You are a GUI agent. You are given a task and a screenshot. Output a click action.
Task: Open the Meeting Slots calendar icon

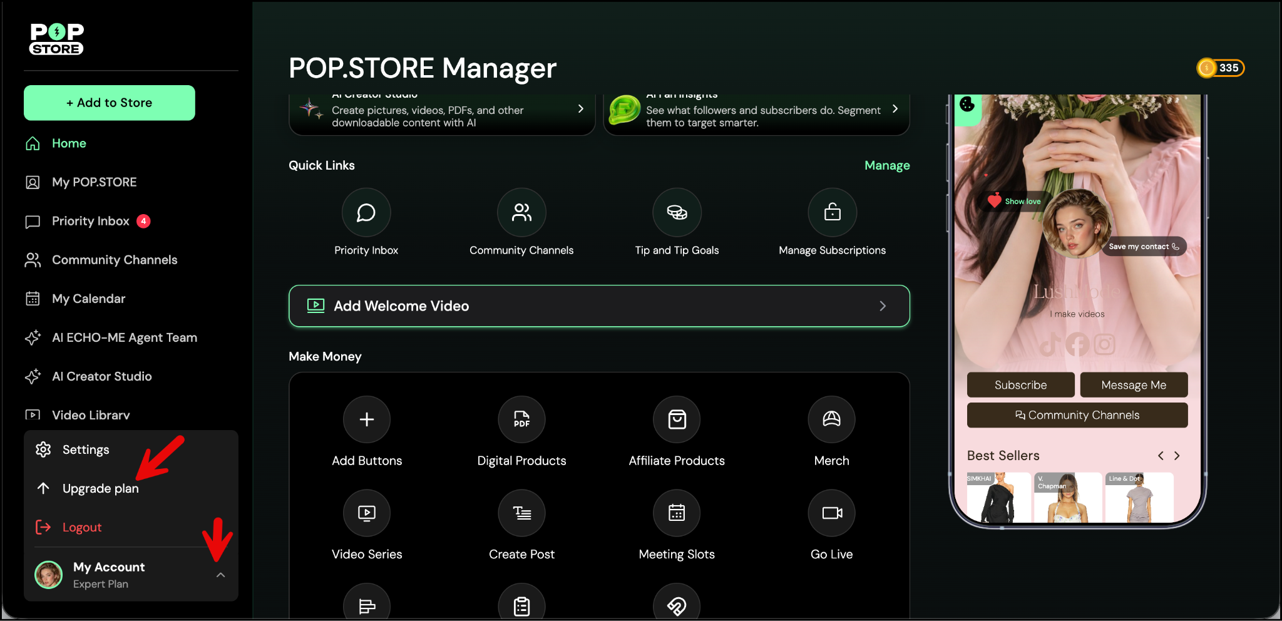pyautogui.click(x=677, y=513)
